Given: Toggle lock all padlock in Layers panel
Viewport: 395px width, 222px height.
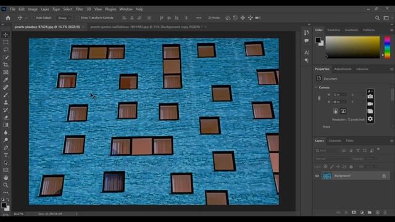Looking at the screenshot, I should 351,166.
